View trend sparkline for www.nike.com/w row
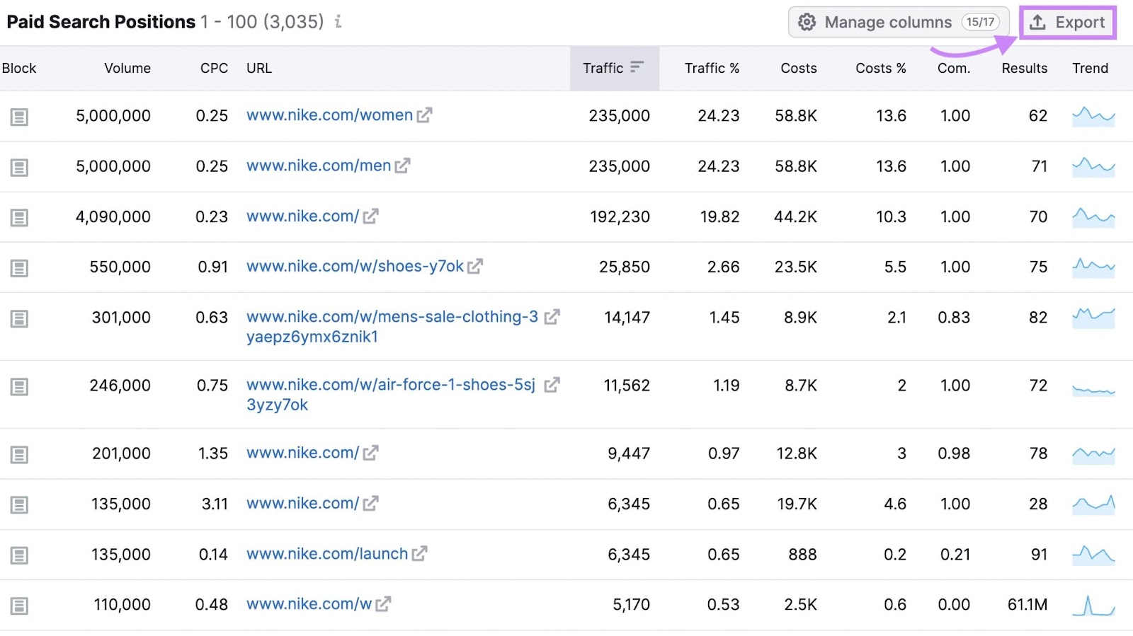The width and height of the screenshot is (1133, 636). [x=1093, y=606]
